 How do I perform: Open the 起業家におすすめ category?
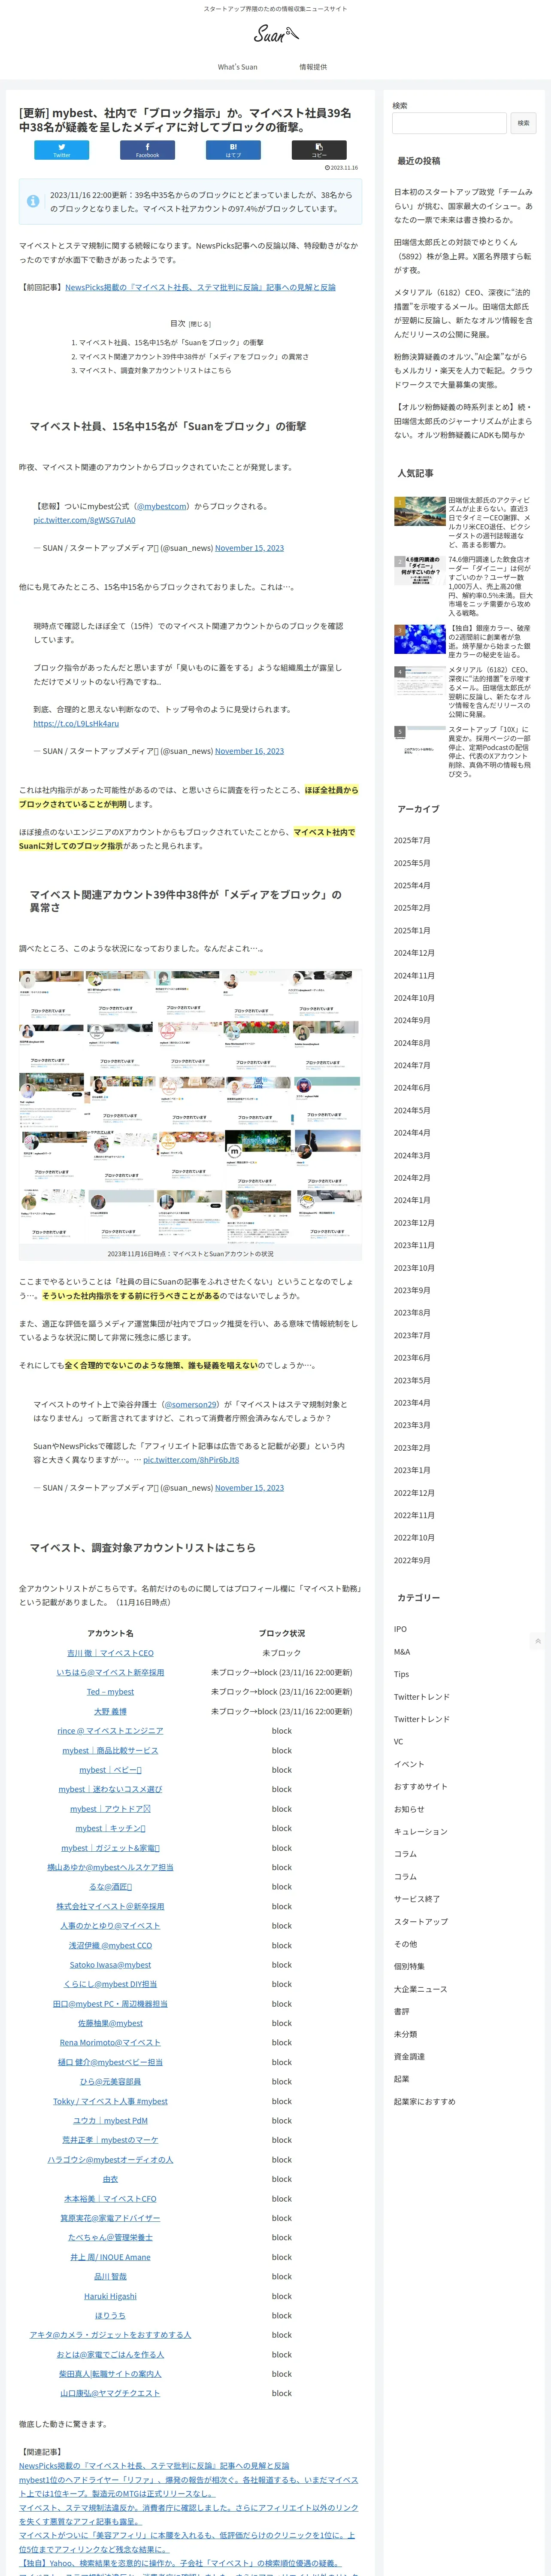coord(424,2102)
